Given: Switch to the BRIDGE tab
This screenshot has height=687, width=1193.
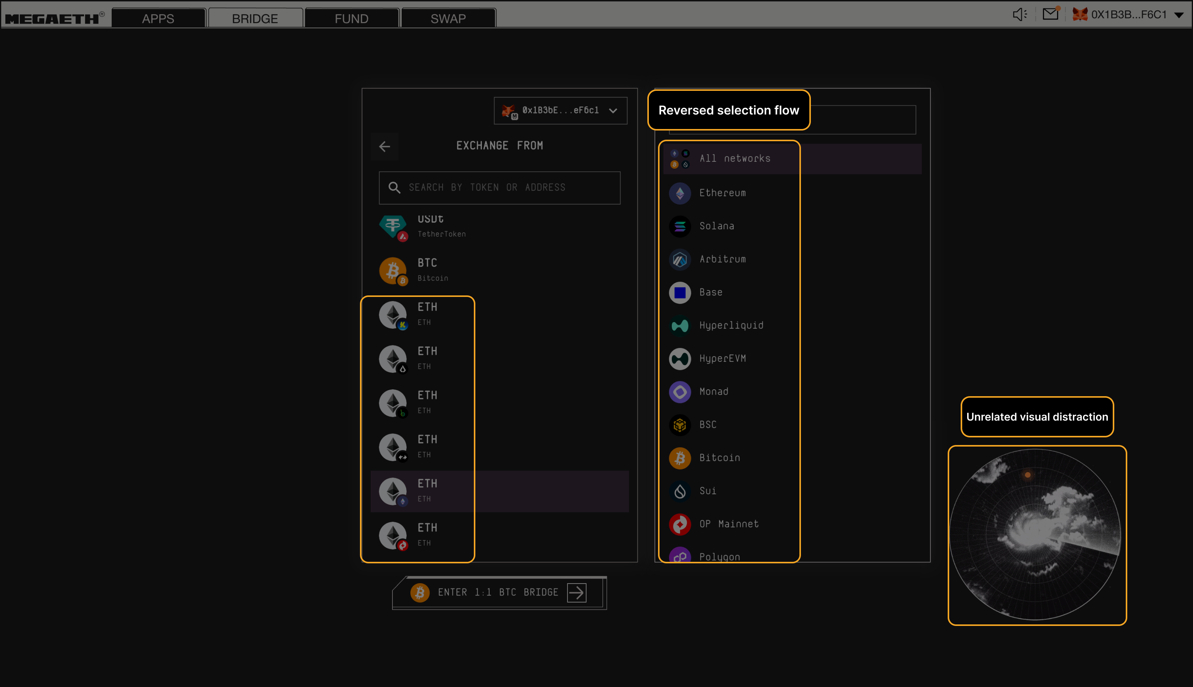Looking at the screenshot, I should [255, 18].
